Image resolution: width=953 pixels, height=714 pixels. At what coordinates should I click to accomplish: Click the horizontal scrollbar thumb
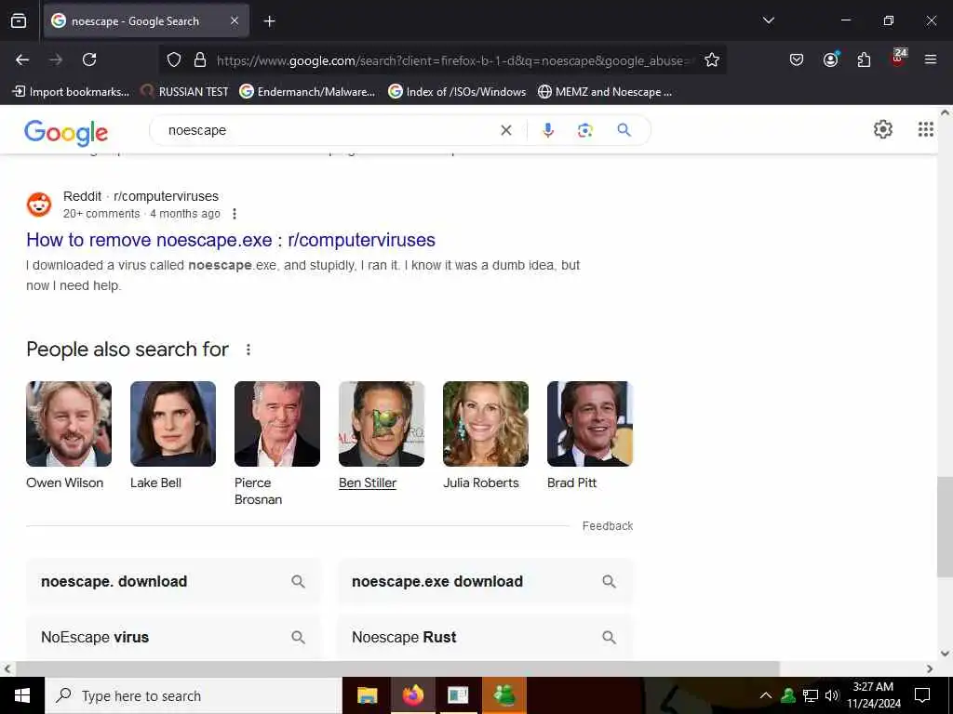pos(397,668)
